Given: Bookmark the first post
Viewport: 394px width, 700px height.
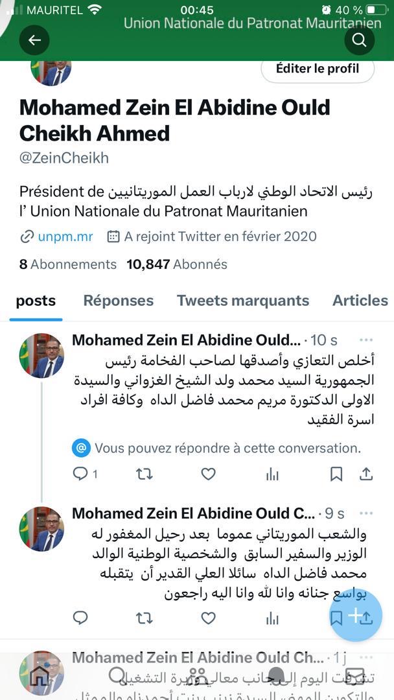Looking at the screenshot, I should tap(336, 474).
